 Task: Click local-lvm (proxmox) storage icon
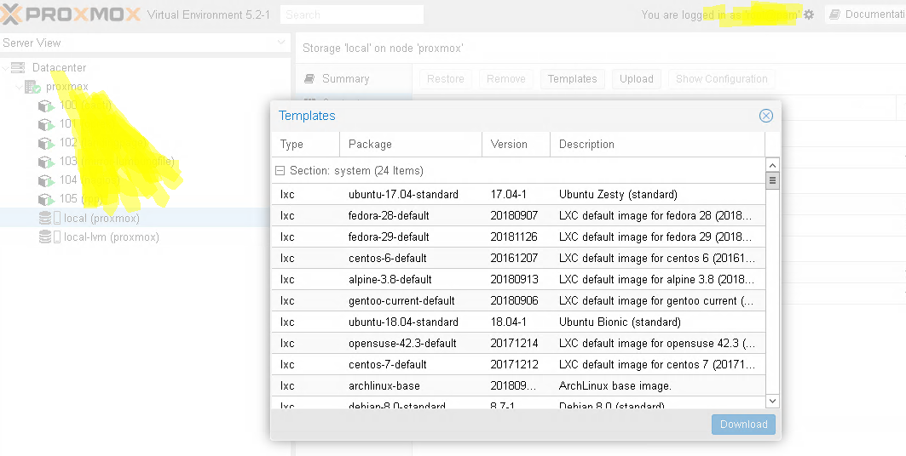49,237
